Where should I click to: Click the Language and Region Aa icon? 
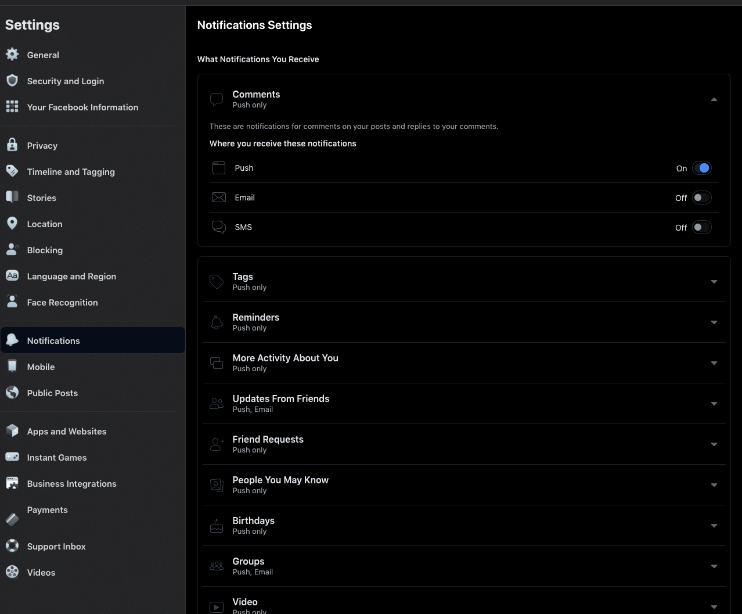click(12, 276)
